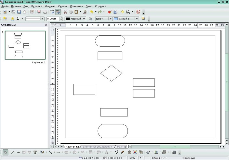
Task: Insert a chart with the Chart icon
Action: pos(110,12)
